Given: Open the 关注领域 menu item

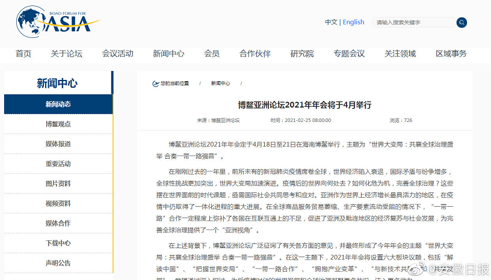Looking at the screenshot, I should [400, 53].
